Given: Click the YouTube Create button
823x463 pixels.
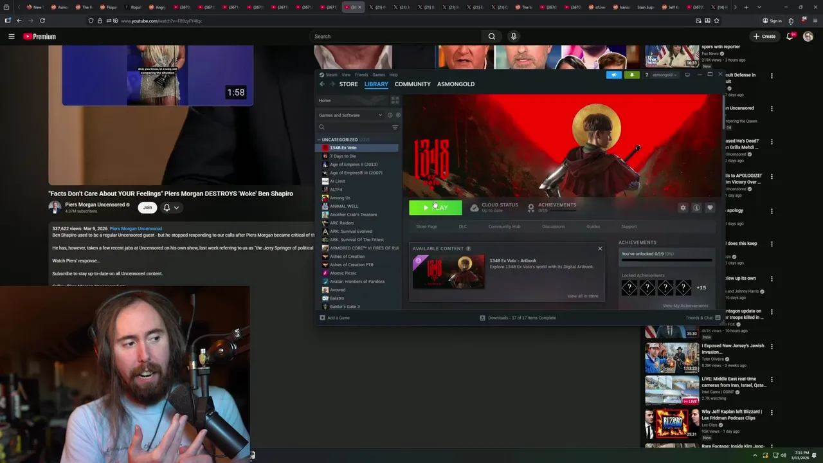Looking at the screenshot, I should 764,37.
